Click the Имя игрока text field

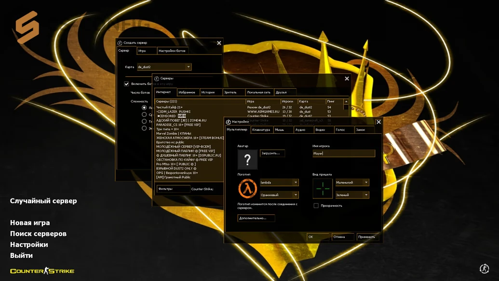click(x=343, y=154)
